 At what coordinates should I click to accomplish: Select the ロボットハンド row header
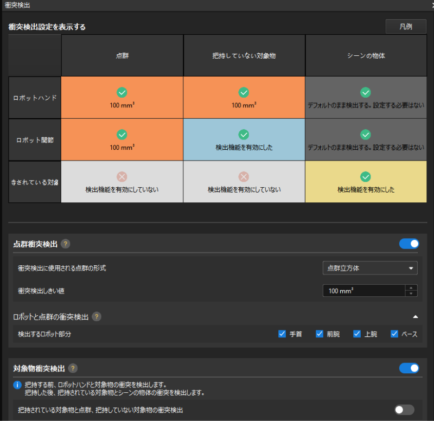click(x=35, y=98)
